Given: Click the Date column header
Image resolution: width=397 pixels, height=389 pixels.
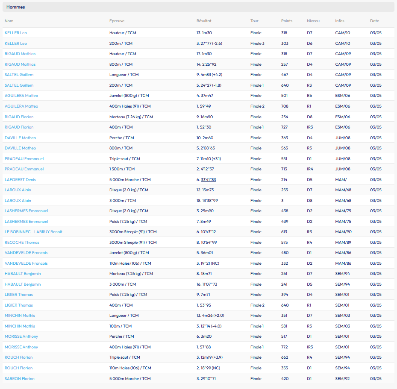Looking at the screenshot, I should pos(374,21).
